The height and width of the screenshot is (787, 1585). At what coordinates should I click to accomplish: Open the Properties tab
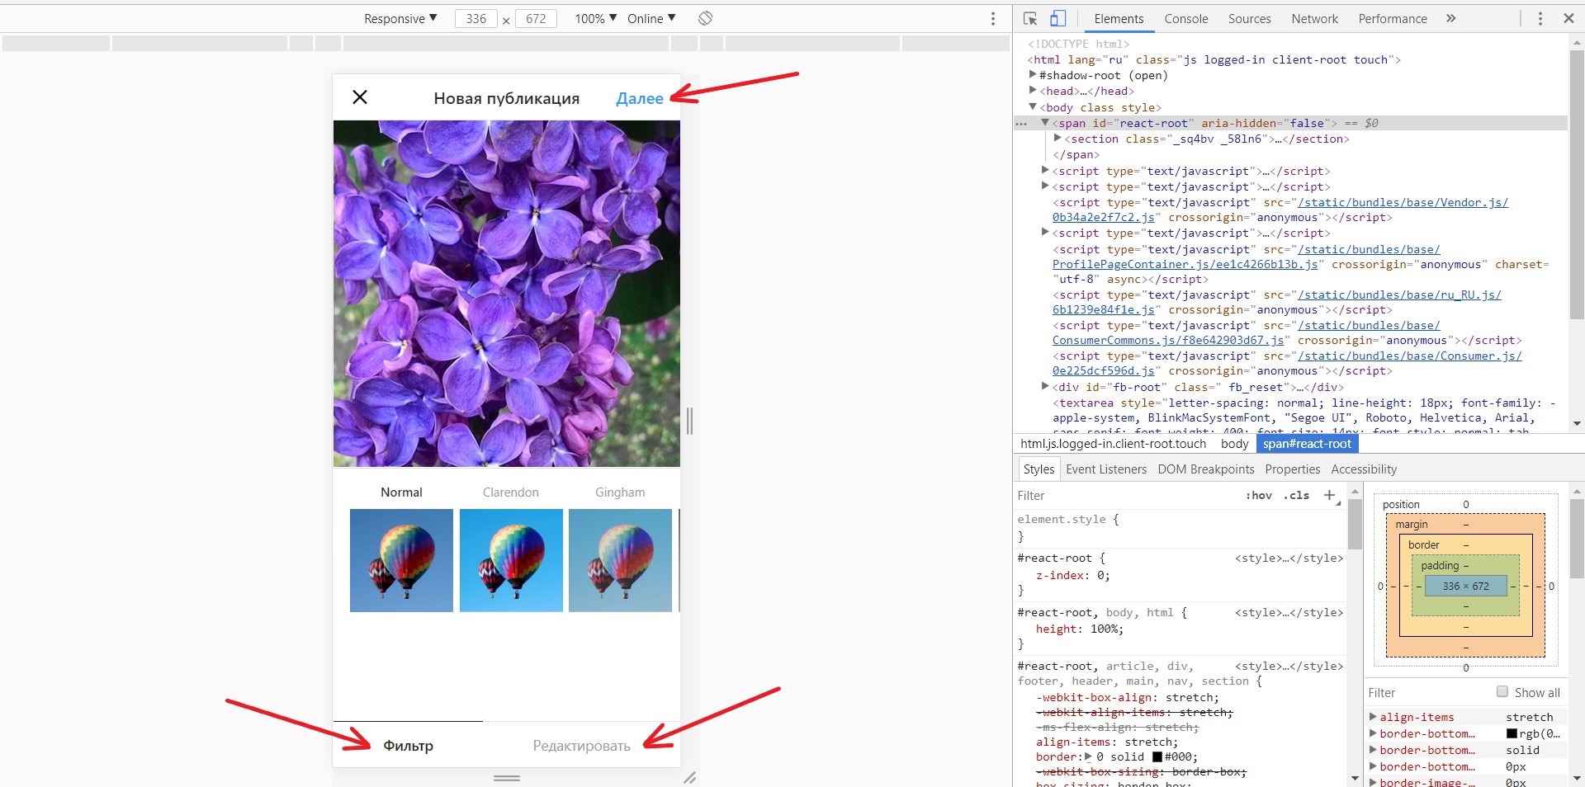pos(1292,469)
